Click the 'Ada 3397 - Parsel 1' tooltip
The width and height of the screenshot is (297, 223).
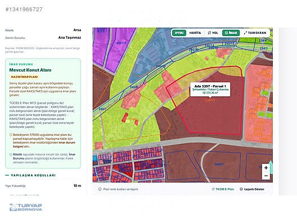pos(210,90)
